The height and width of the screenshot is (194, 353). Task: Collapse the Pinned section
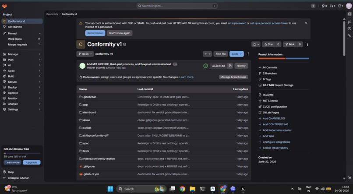pyautogui.click(x=22, y=33)
